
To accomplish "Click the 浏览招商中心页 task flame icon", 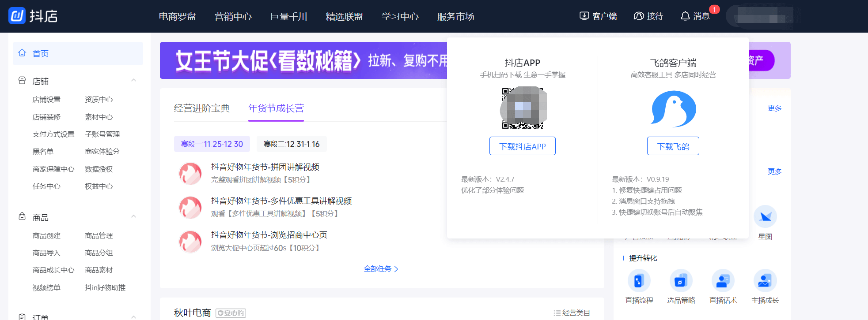I will click(x=190, y=242).
